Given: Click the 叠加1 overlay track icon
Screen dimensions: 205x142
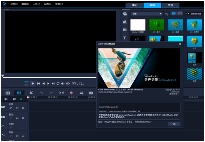Looking at the screenshot, I should pos(3,117).
